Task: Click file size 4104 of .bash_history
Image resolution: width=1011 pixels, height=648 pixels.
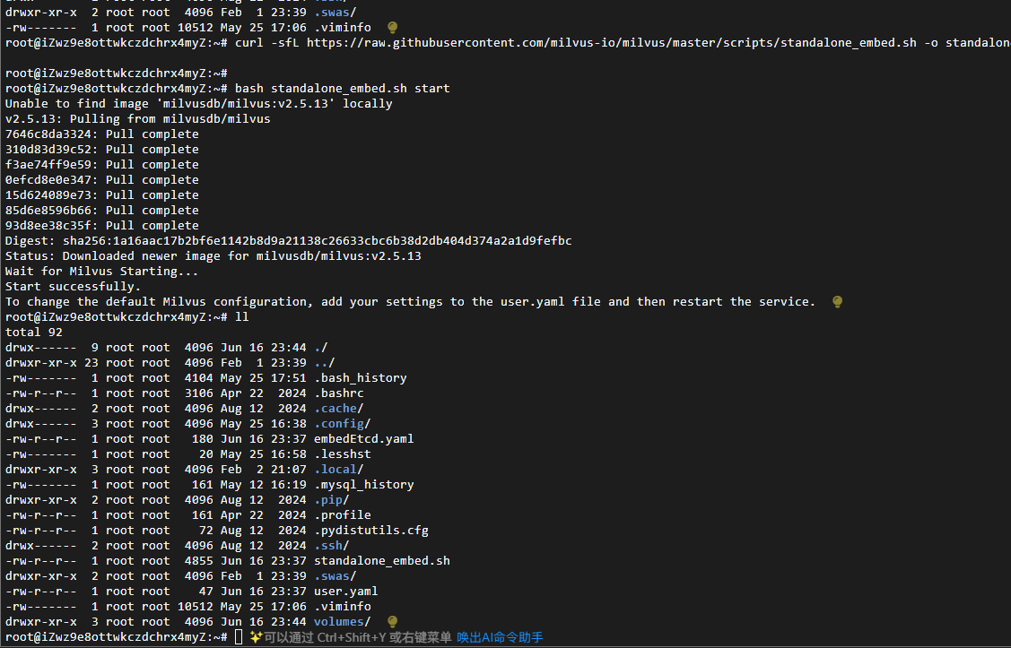Action: pyautogui.click(x=198, y=378)
